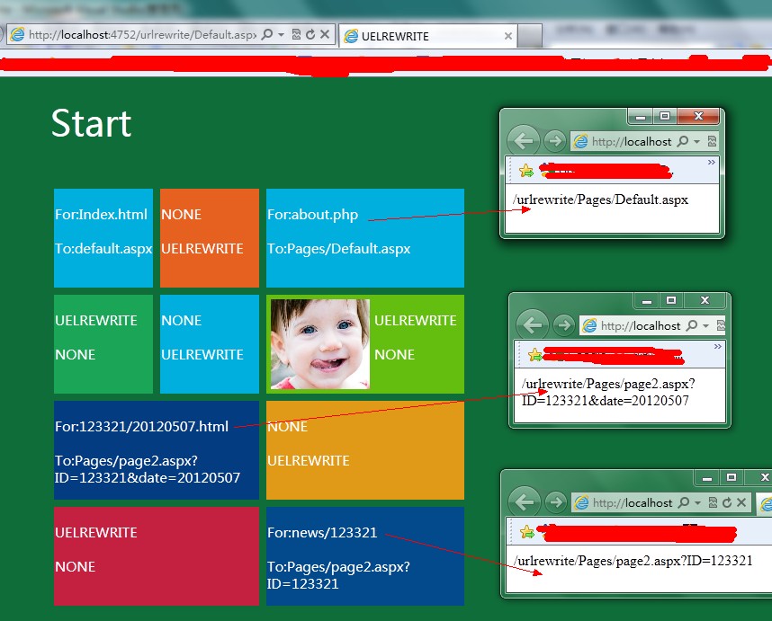
Task: Click the baby photo thumbnail
Action: [x=319, y=344]
